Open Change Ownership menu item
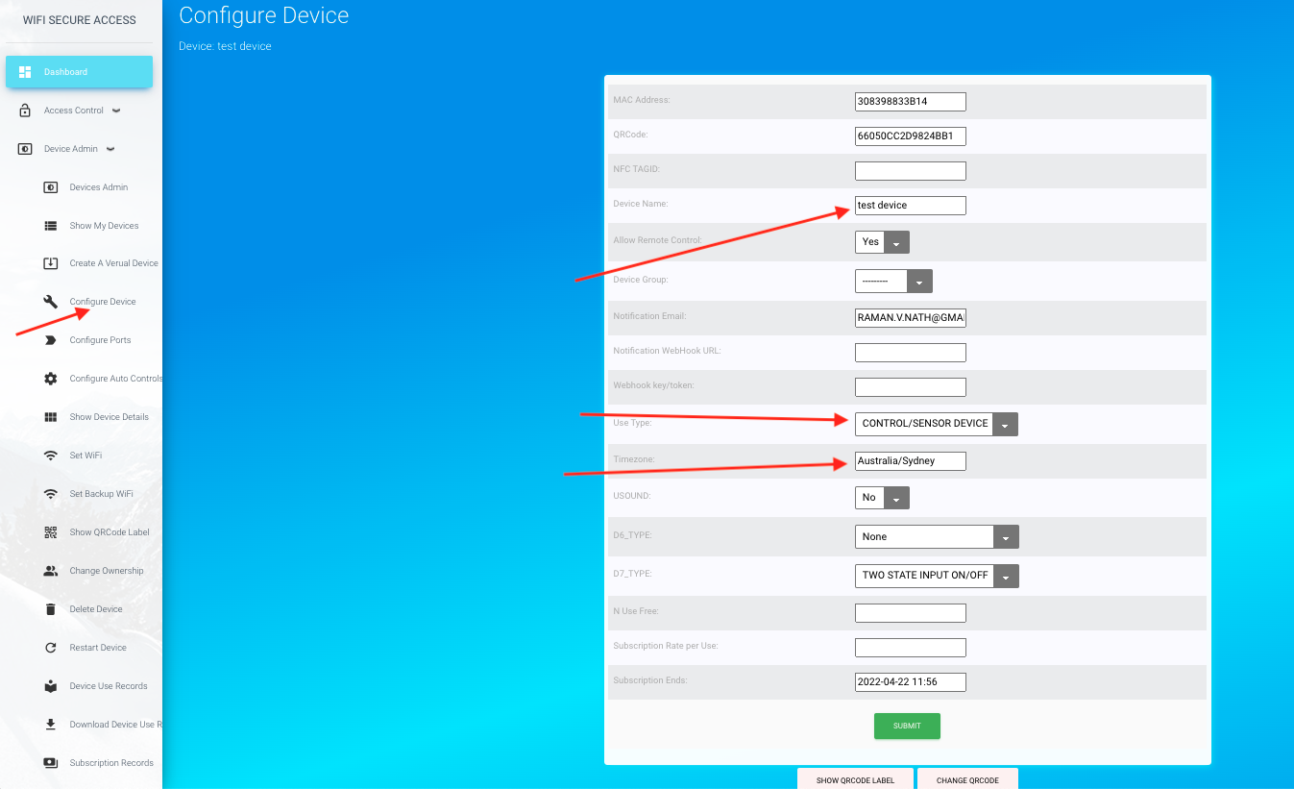 (x=107, y=571)
